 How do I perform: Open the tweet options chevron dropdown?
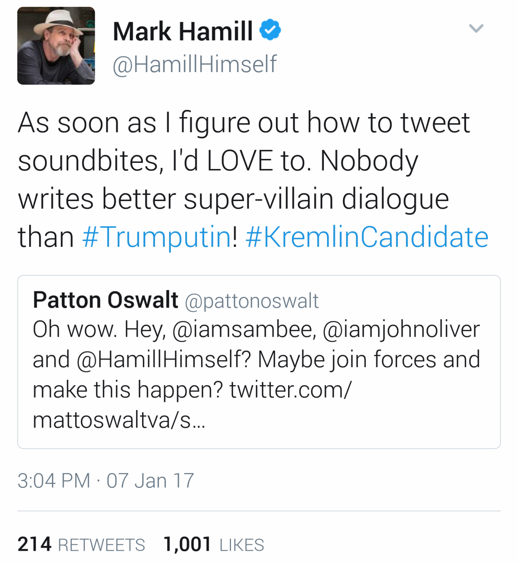pyautogui.click(x=476, y=28)
